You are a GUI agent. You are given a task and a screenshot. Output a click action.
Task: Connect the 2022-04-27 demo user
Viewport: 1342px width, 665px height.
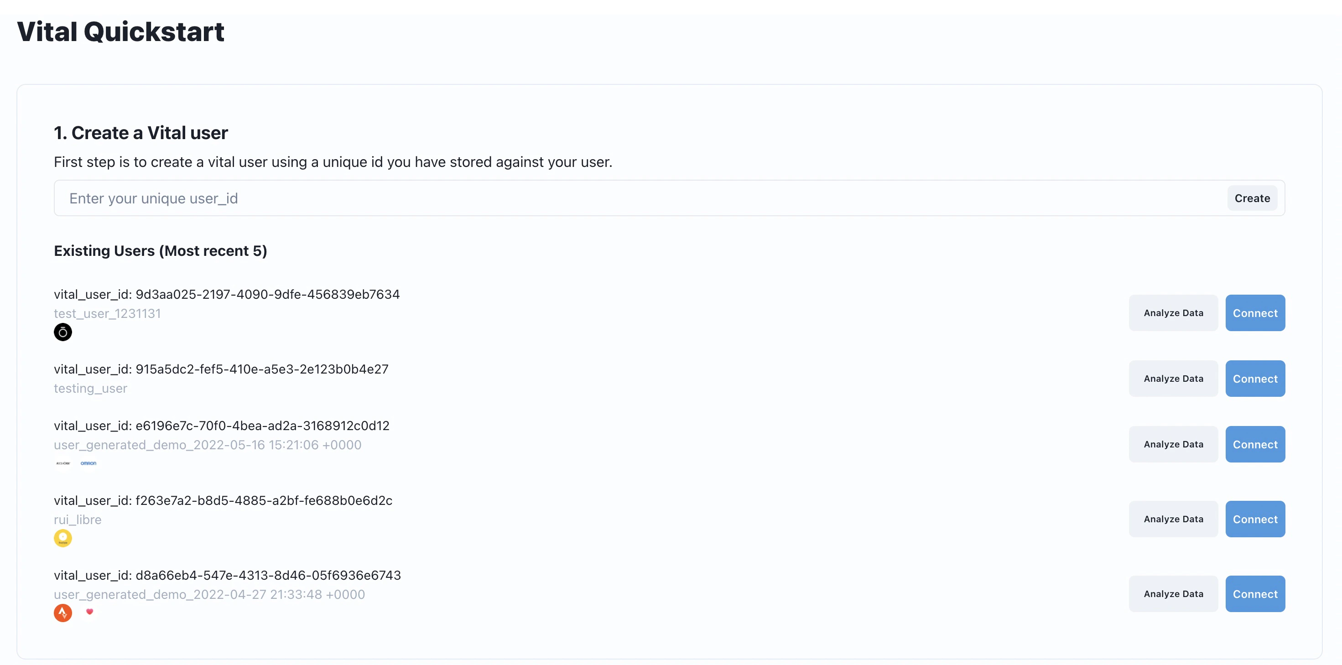point(1254,594)
